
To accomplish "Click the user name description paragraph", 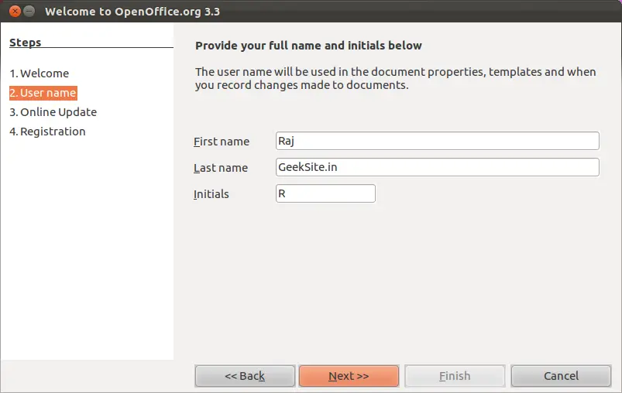I will 395,78.
